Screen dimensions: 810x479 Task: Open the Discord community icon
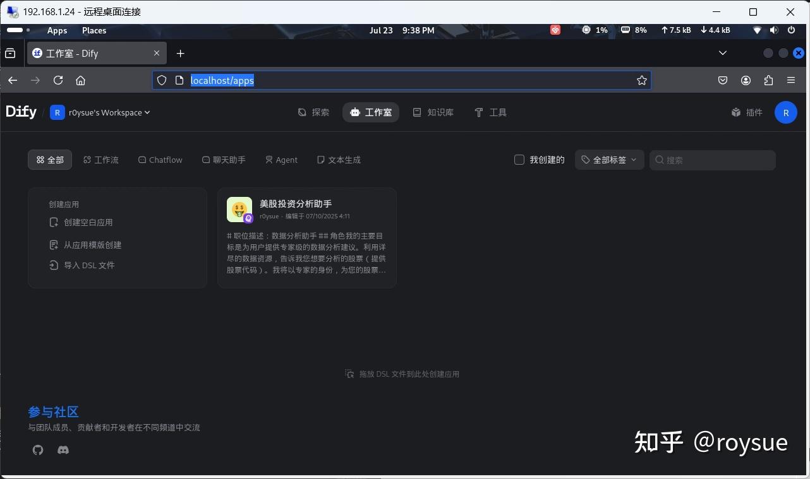63,450
